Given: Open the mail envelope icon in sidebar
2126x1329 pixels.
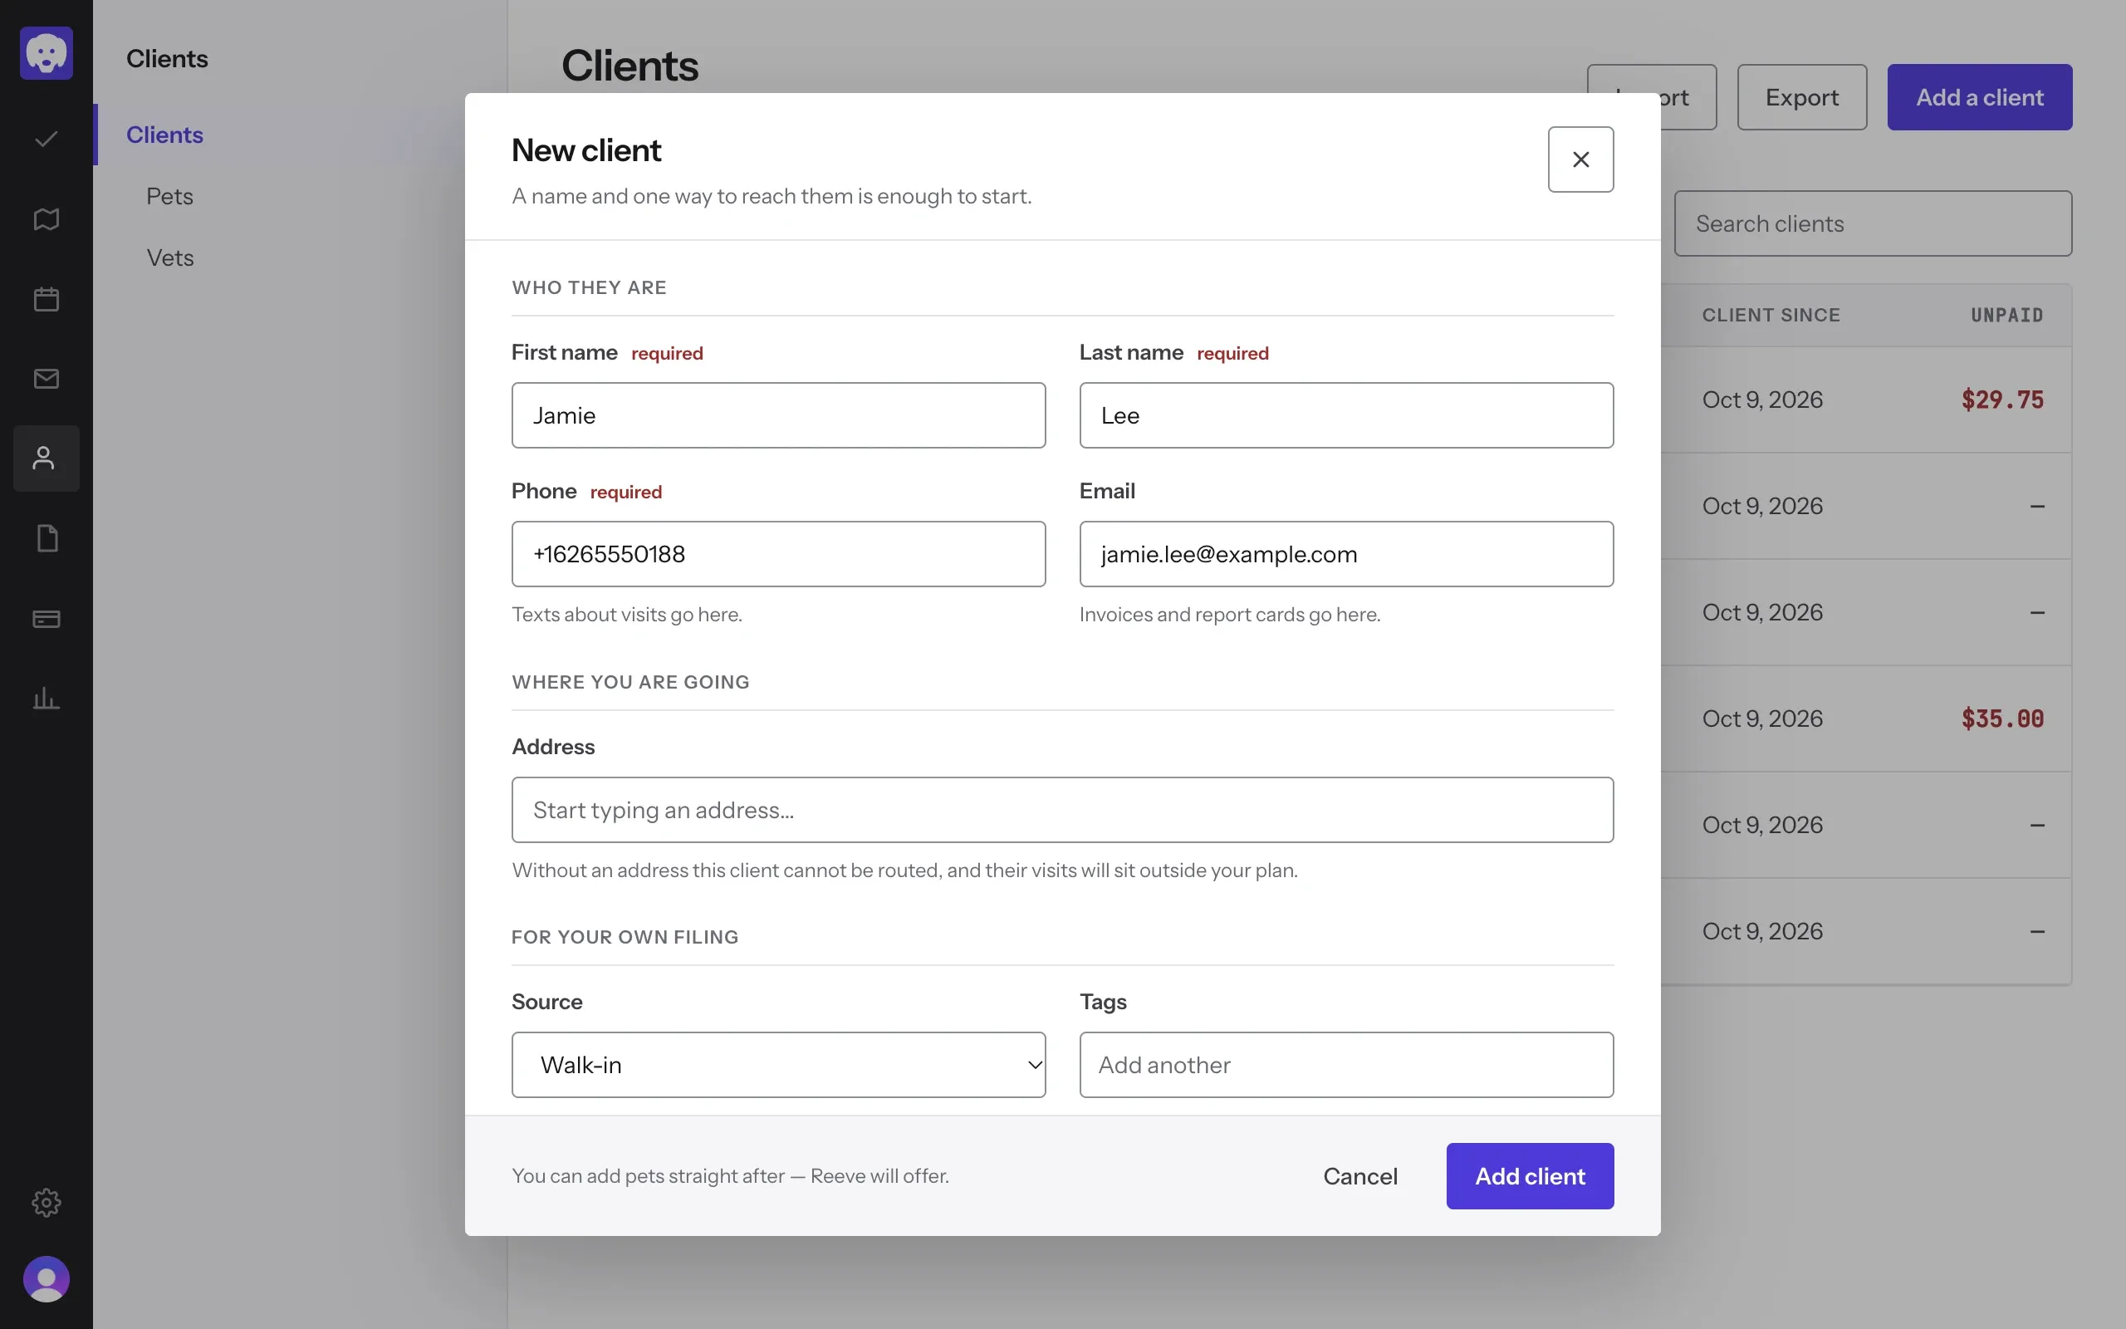Looking at the screenshot, I should click(x=46, y=379).
